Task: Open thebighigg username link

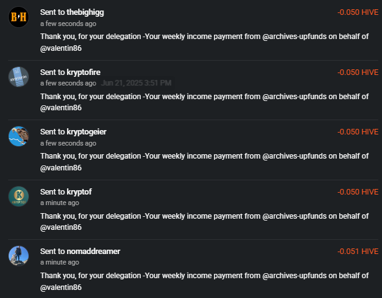Action: point(86,12)
